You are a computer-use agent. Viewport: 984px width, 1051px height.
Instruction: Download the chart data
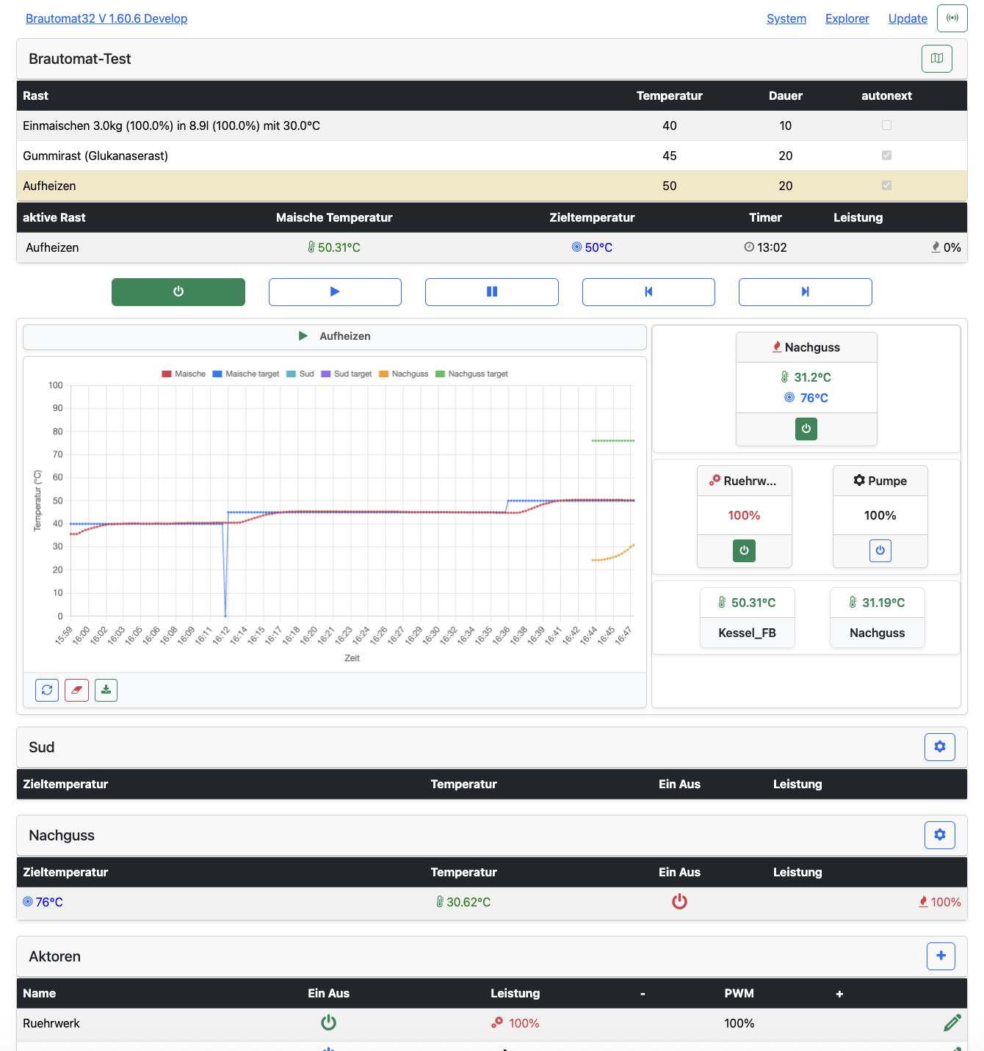pyautogui.click(x=106, y=690)
